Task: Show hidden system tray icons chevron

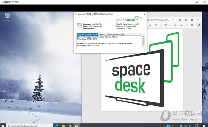Action: point(172,126)
